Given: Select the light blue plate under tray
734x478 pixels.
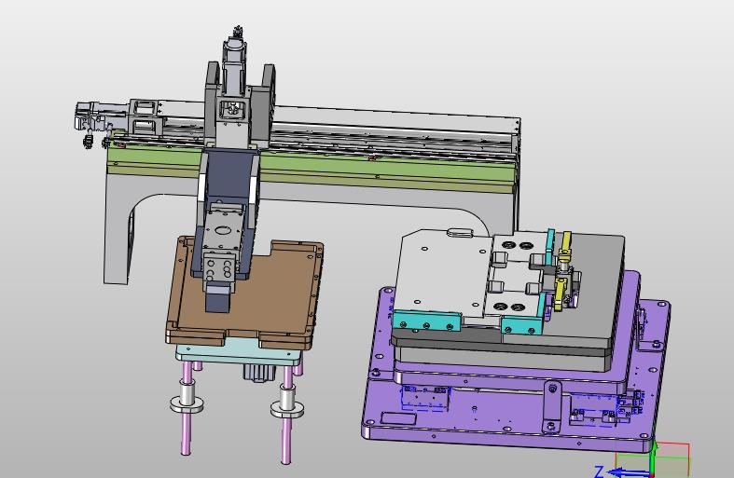Looking at the screenshot, I should 239,356.
